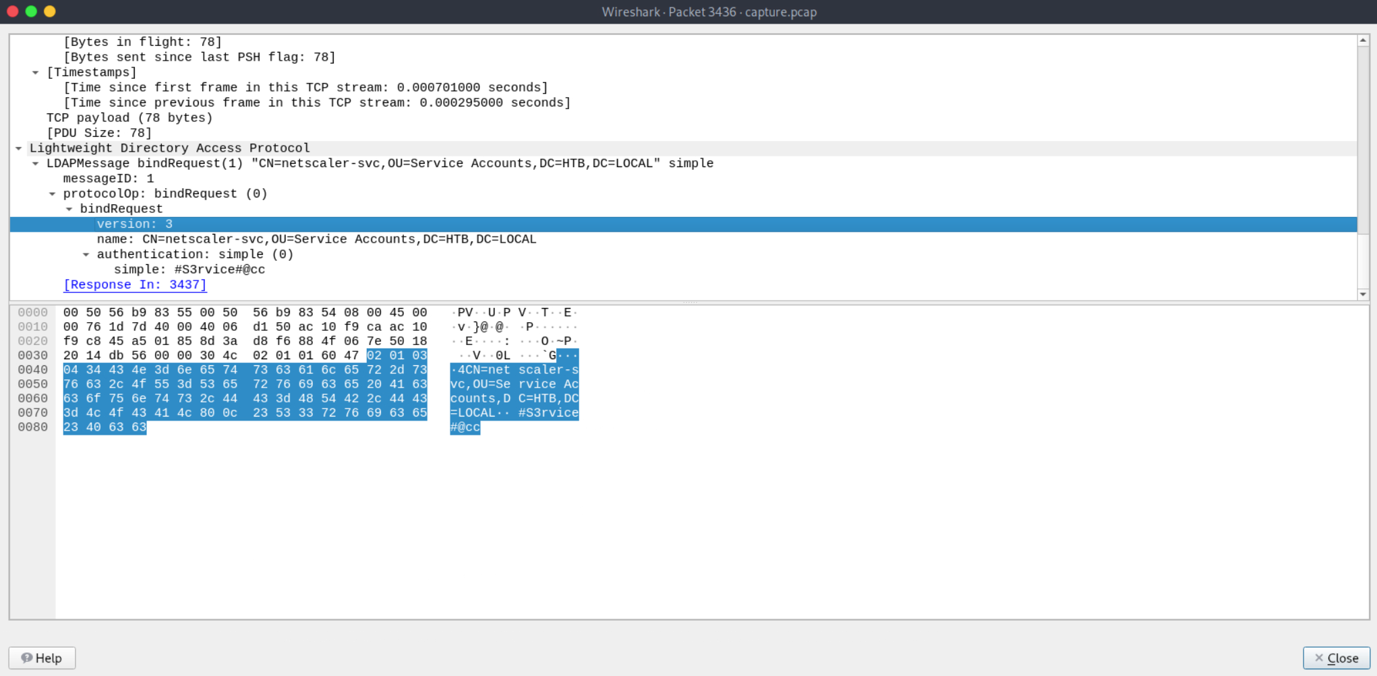This screenshot has width=1377, height=676.
Task: Click the hex offset 0010 label
Action: coord(32,327)
